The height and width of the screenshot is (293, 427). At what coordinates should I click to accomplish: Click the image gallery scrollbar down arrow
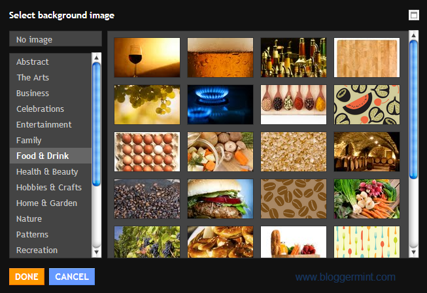coord(414,252)
